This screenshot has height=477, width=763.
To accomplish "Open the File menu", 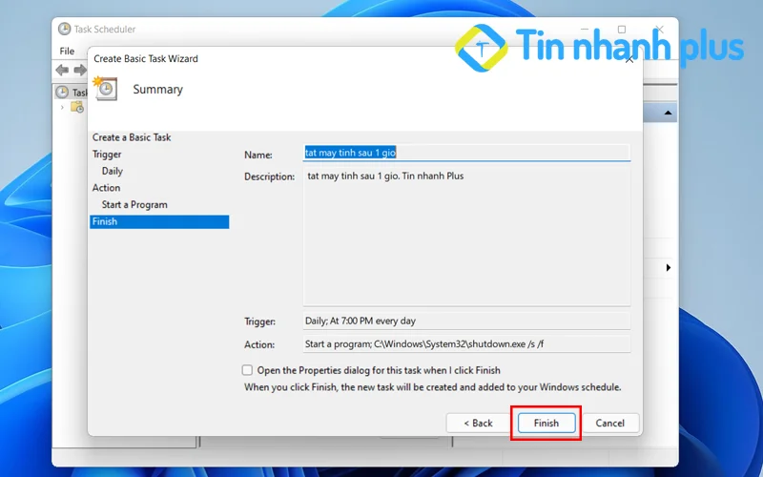I will tap(67, 51).
